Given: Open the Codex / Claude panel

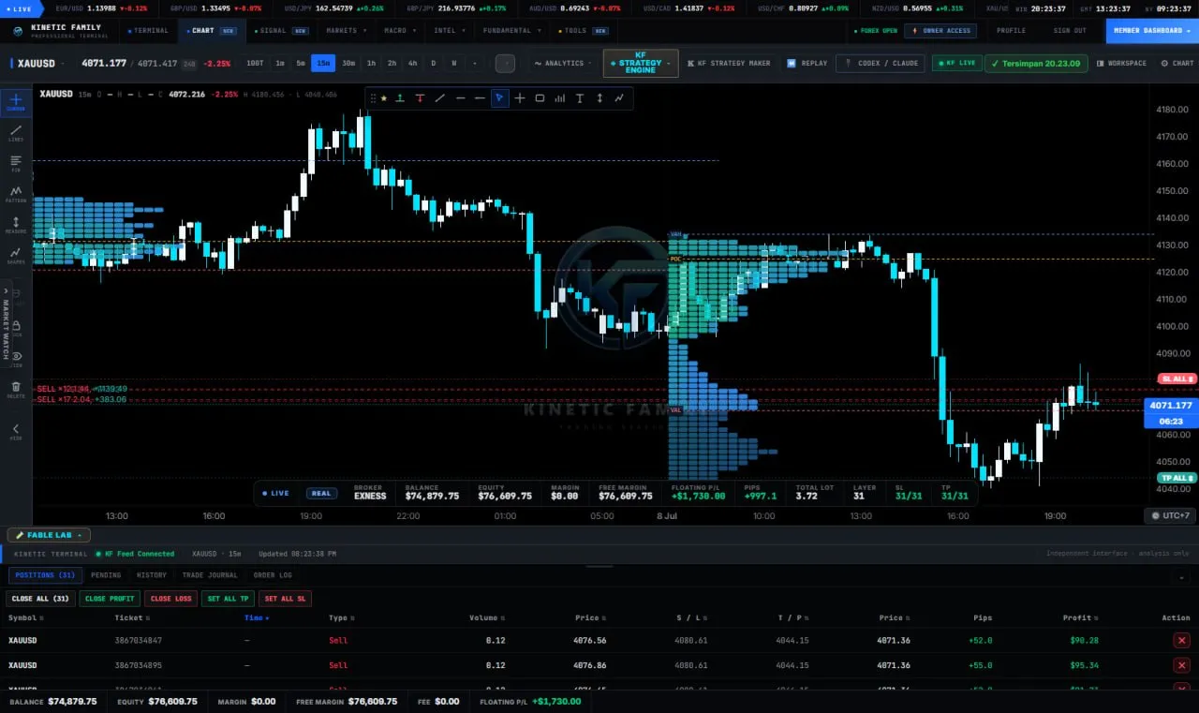Looking at the screenshot, I should (x=881, y=64).
